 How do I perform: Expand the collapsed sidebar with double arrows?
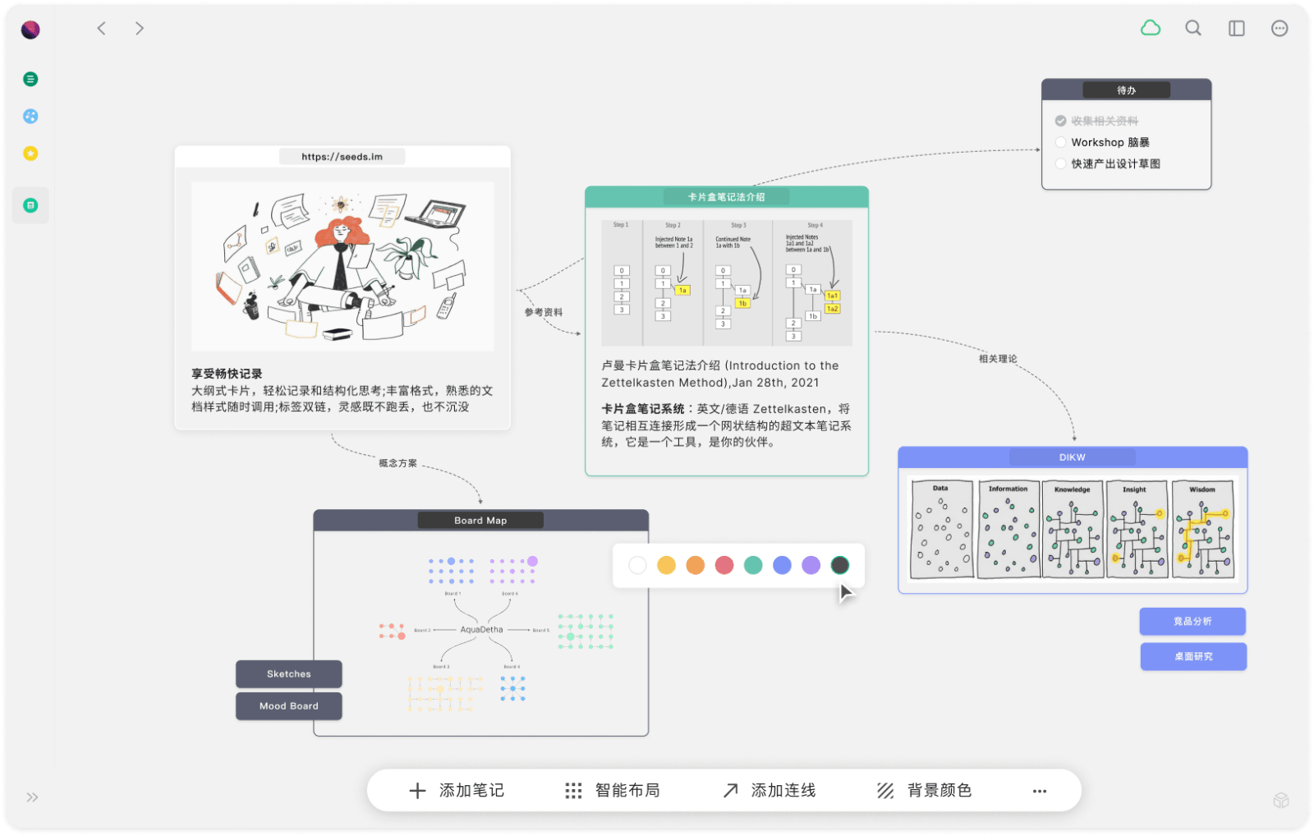tap(31, 797)
